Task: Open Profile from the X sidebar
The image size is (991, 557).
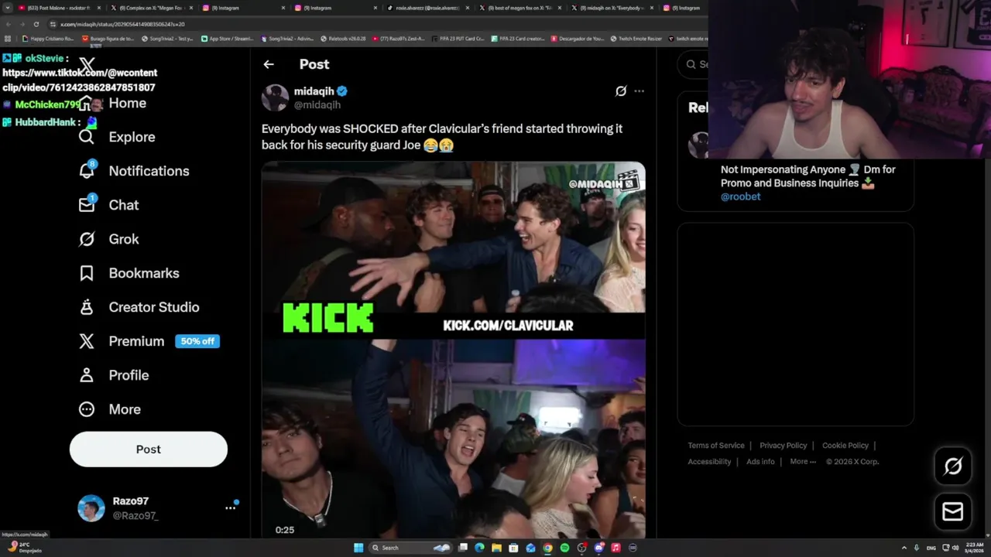Action: tap(113, 375)
